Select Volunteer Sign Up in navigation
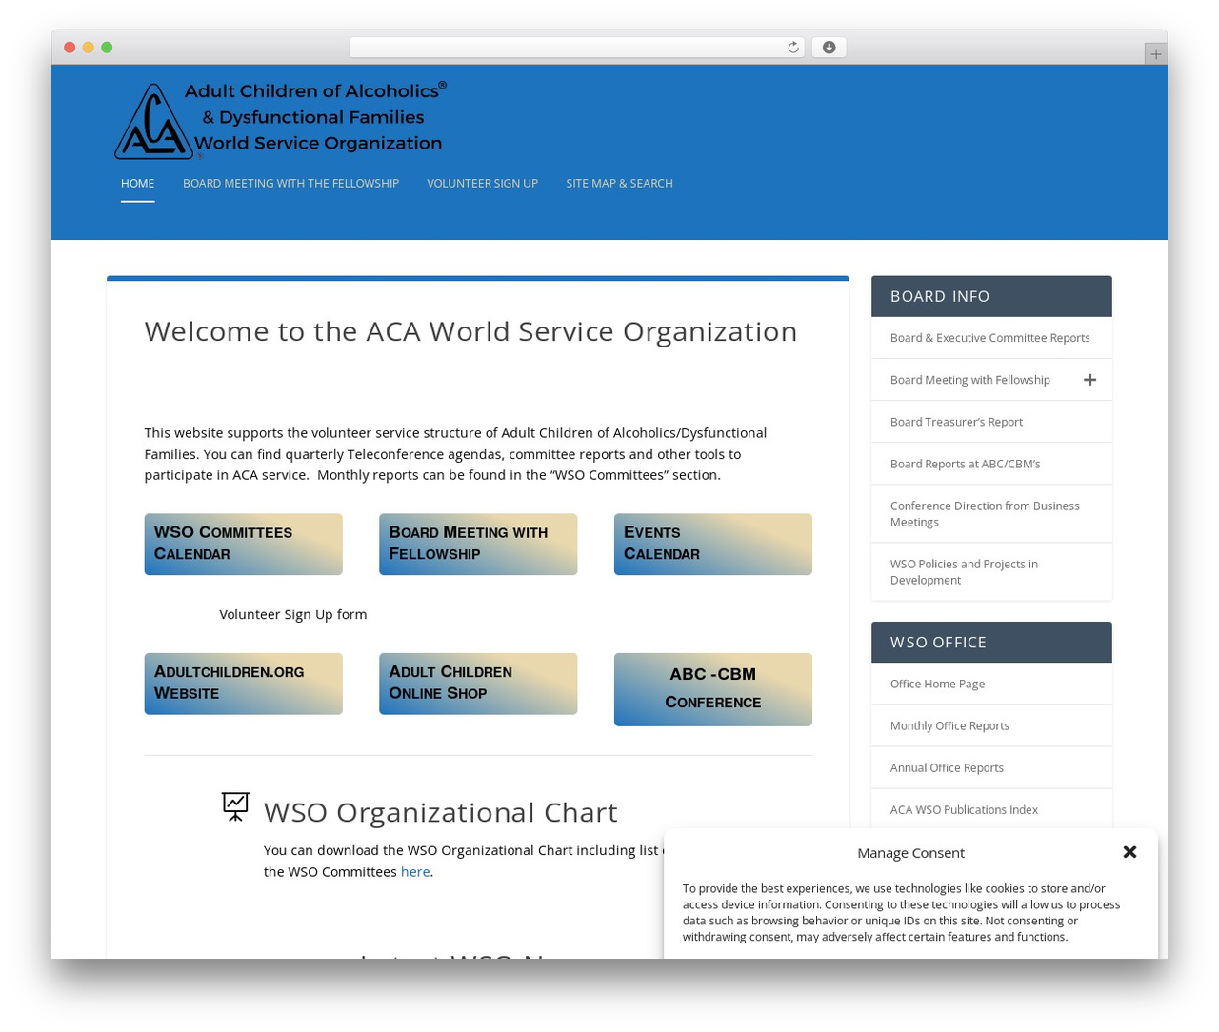The width and height of the screenshot is (1219, 1032). pyautogui.click(x=482, y=183)
